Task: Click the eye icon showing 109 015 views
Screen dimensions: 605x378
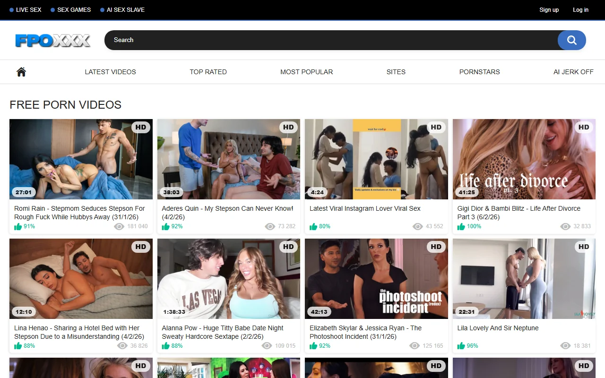Action: click(x=267, y=345)
